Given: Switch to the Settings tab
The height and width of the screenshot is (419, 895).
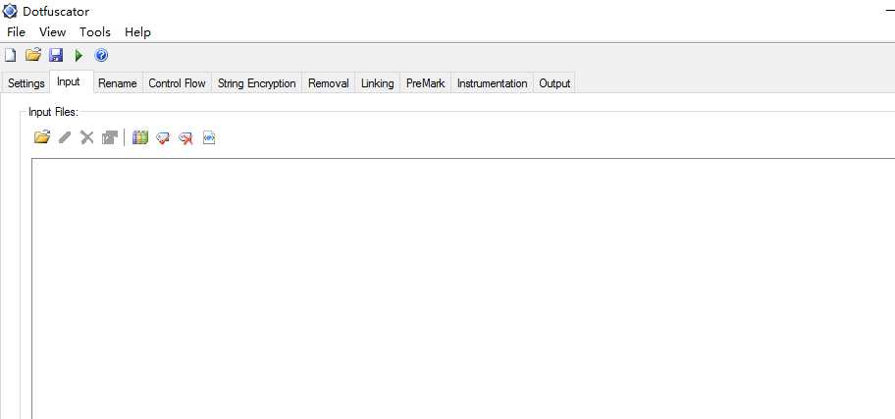Looking at the screenshot, I should tap(26, 82).
